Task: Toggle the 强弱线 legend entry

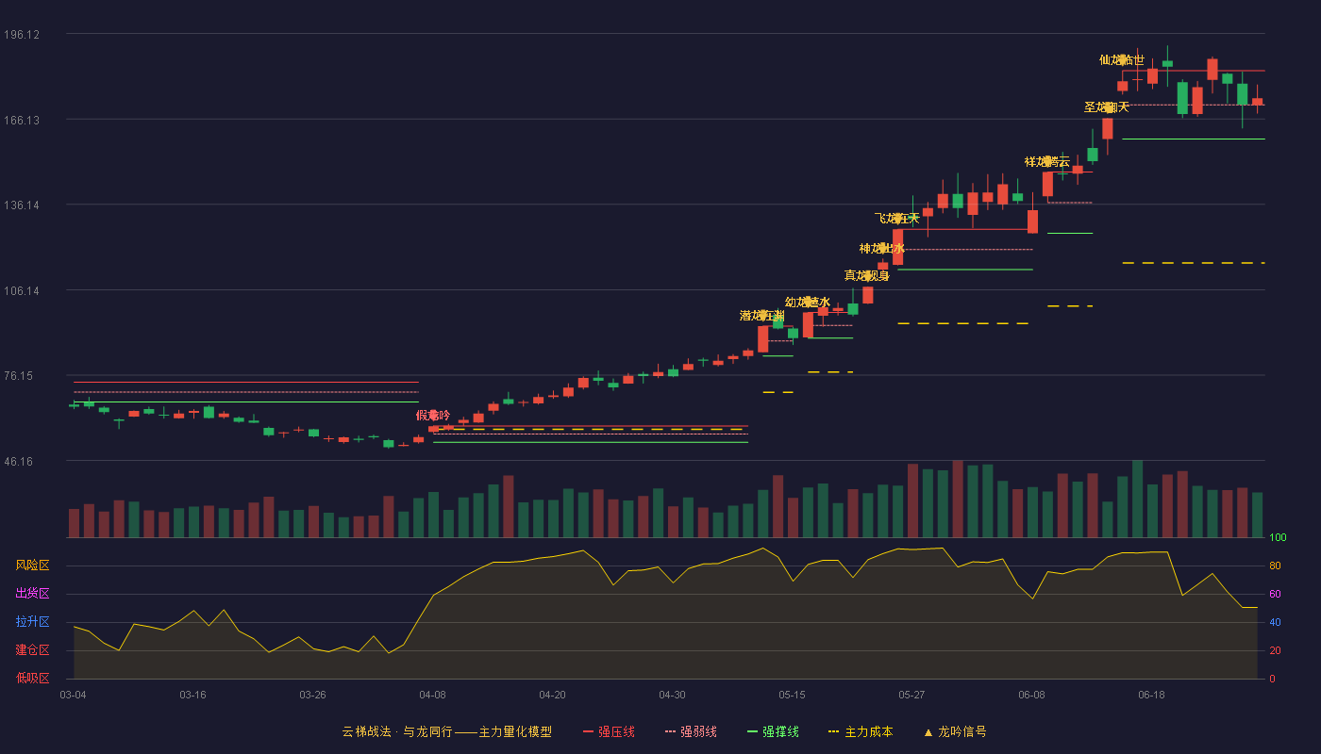Action: point(691,731)
